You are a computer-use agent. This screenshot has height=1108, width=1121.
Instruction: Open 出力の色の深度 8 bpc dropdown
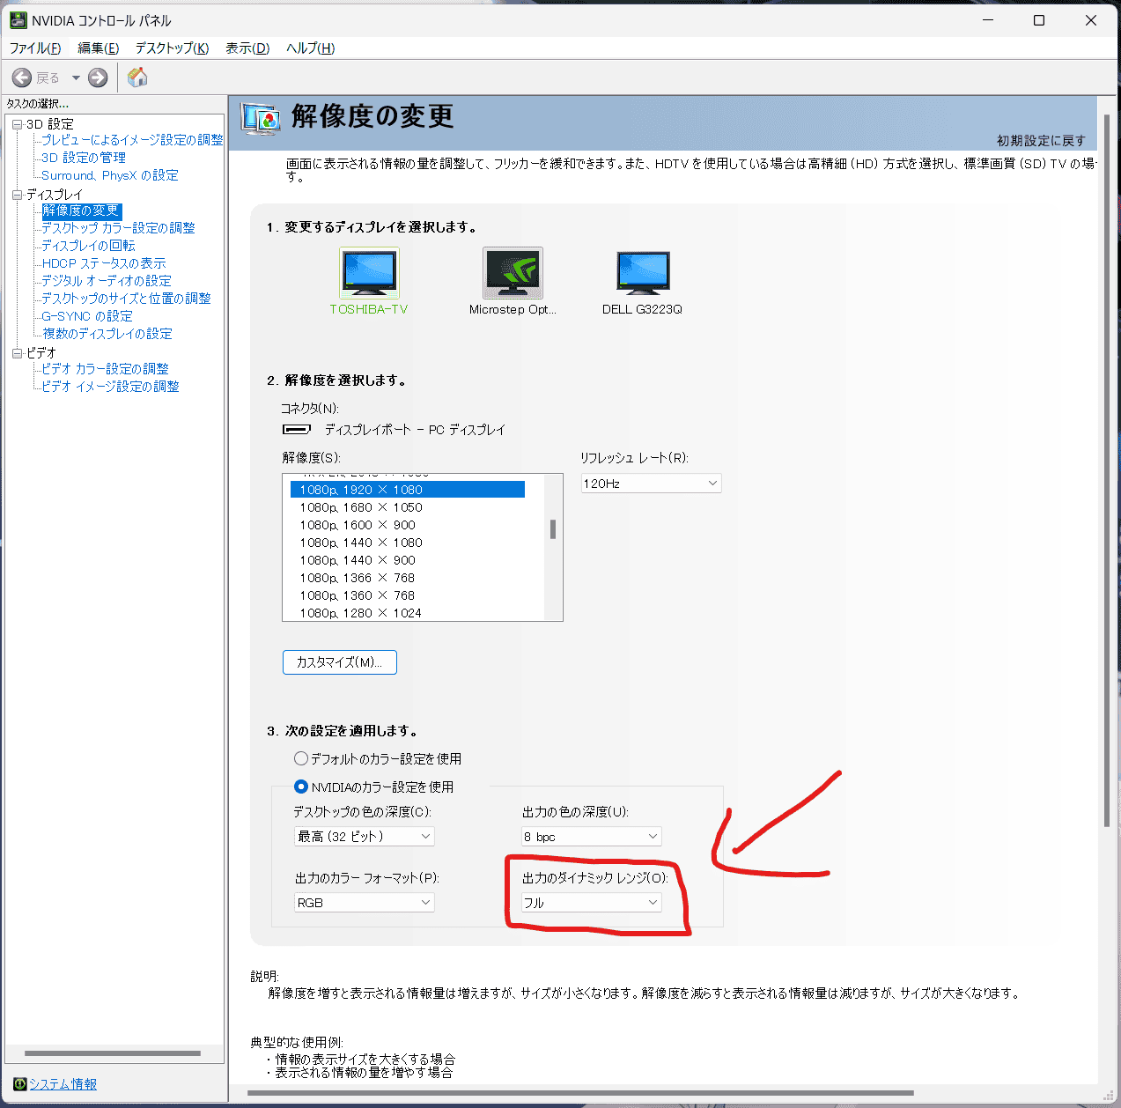click(592, 837)
